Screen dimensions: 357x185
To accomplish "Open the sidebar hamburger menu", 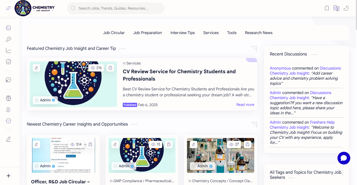I will pyautogui.click(x=8, y=8).
